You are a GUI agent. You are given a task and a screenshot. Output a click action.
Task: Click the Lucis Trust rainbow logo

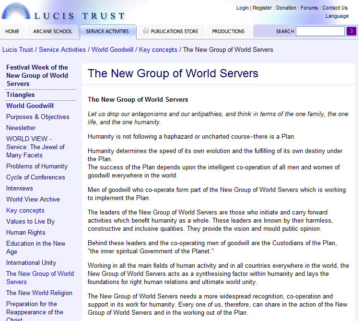point(16,11)
